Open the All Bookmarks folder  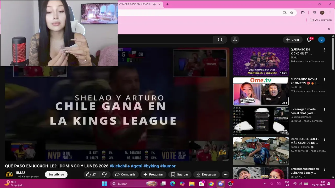click(321, 20)
